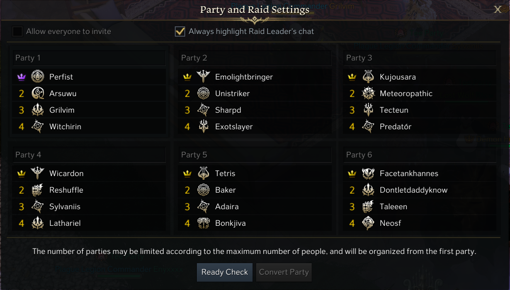Enable Allow everyone to invite checkbox
This screenshot has height=290, width=510.
point(17,31)
